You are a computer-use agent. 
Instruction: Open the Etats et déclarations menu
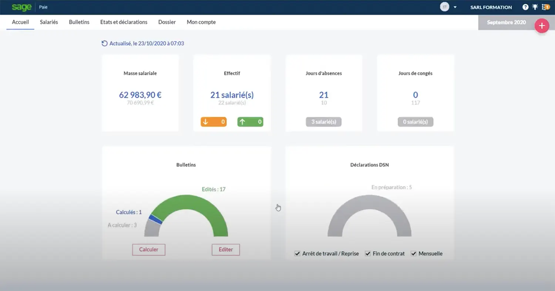[x=124, y=22]
